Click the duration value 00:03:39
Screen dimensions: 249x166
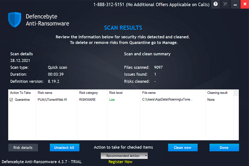(x=56, y=74)
